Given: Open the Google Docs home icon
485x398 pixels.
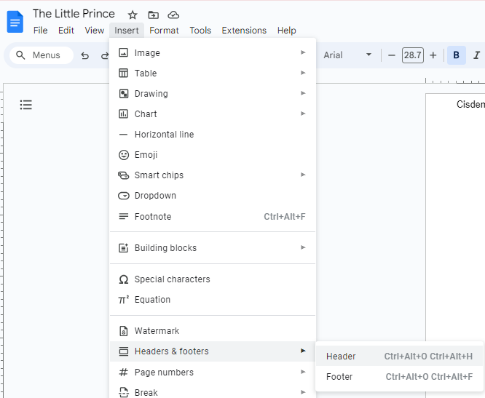Looking at the screenshot, I should point(15,22).
